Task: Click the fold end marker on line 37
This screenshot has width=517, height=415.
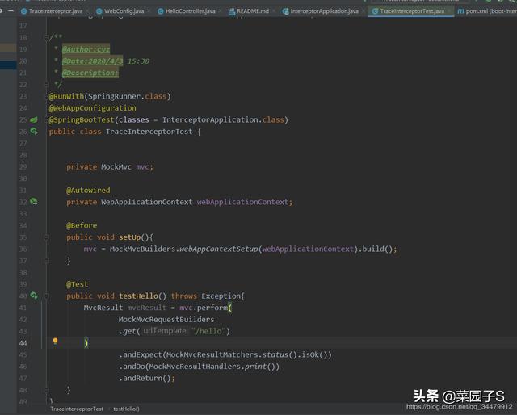Action: [46, 261]
